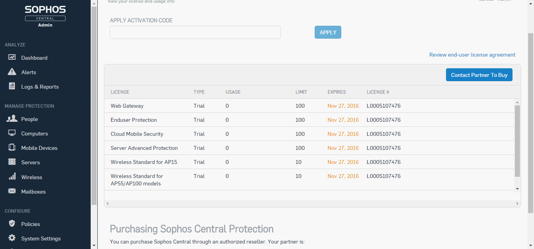
Task: Click the expiry date in AP55/AP100 models row
Action: tap(343, 176)
